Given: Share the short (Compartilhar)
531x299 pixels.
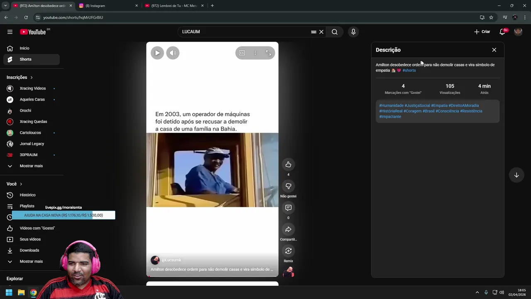Looking at the screenshot, I should [288, 229].
